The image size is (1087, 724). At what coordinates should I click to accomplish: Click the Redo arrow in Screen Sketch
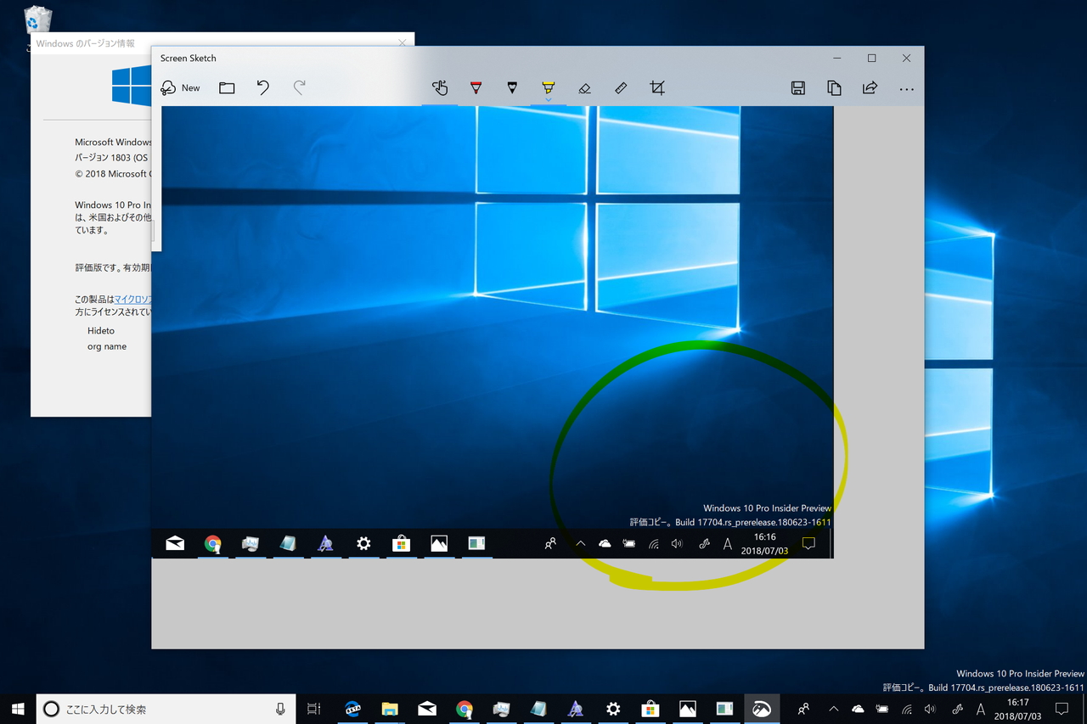pos(299,87)
